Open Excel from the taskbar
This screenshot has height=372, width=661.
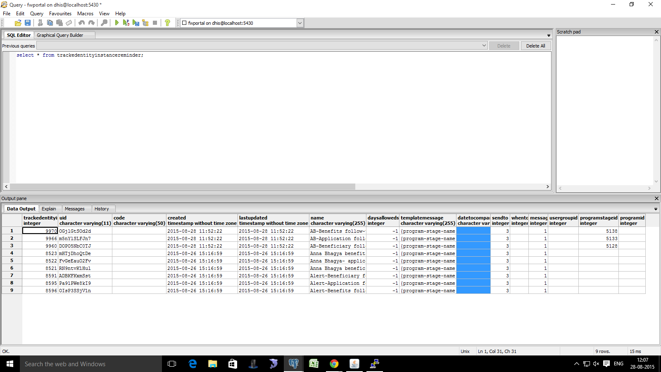click(x=314, y=364)
